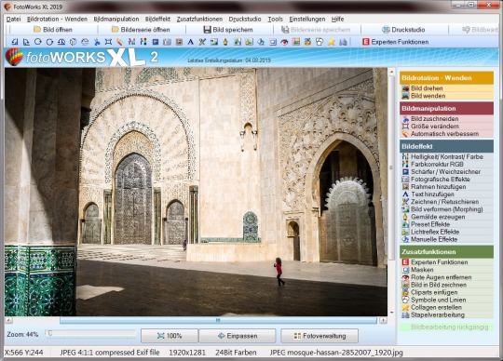Open the Zusatzfunktionen menu
Image resolution: width=503 pixels, height=361 pixels.
[x=199, y=20]
